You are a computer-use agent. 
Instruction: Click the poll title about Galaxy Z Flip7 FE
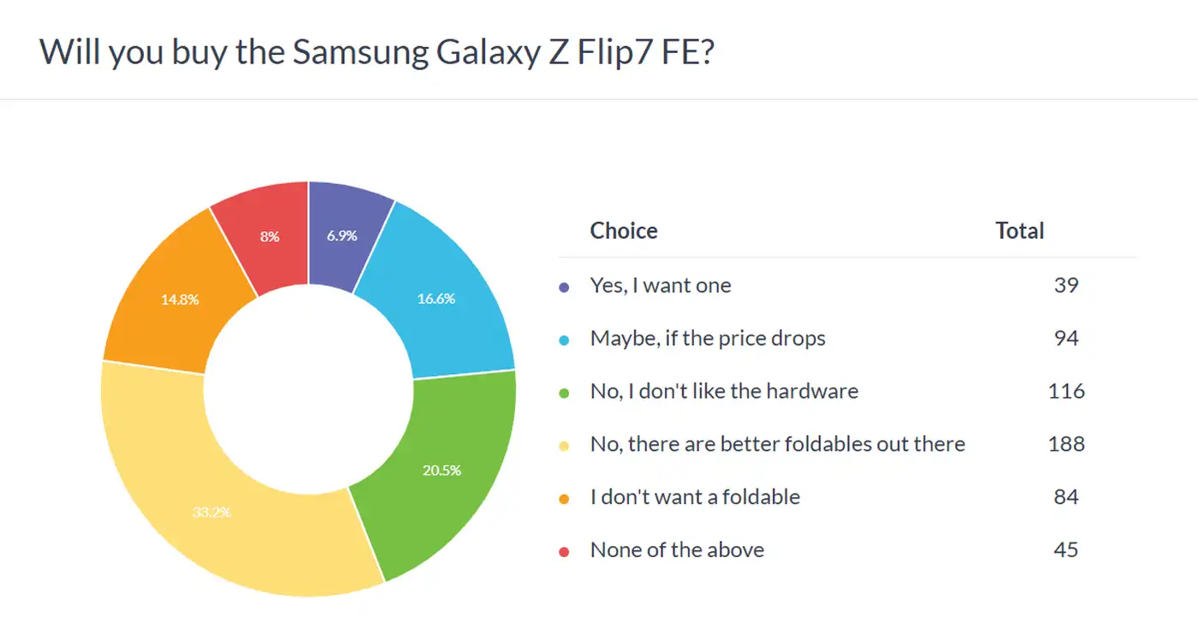click(x=377, y=51)
